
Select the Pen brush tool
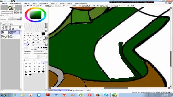point(26,39)
